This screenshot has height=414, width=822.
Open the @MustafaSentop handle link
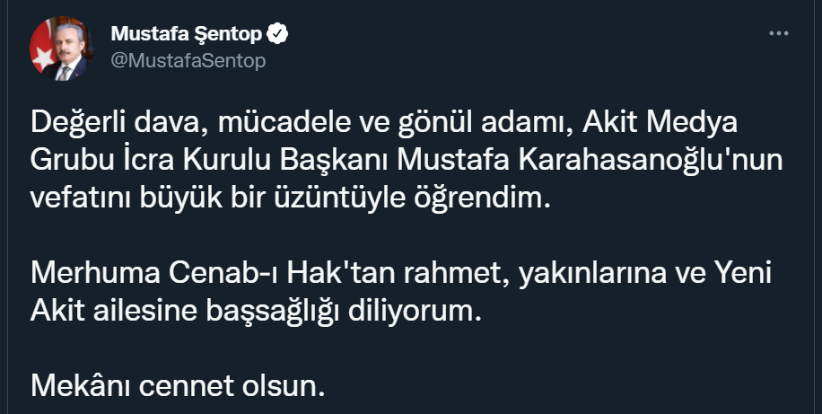pyautogui.click(x=188, y=60)
